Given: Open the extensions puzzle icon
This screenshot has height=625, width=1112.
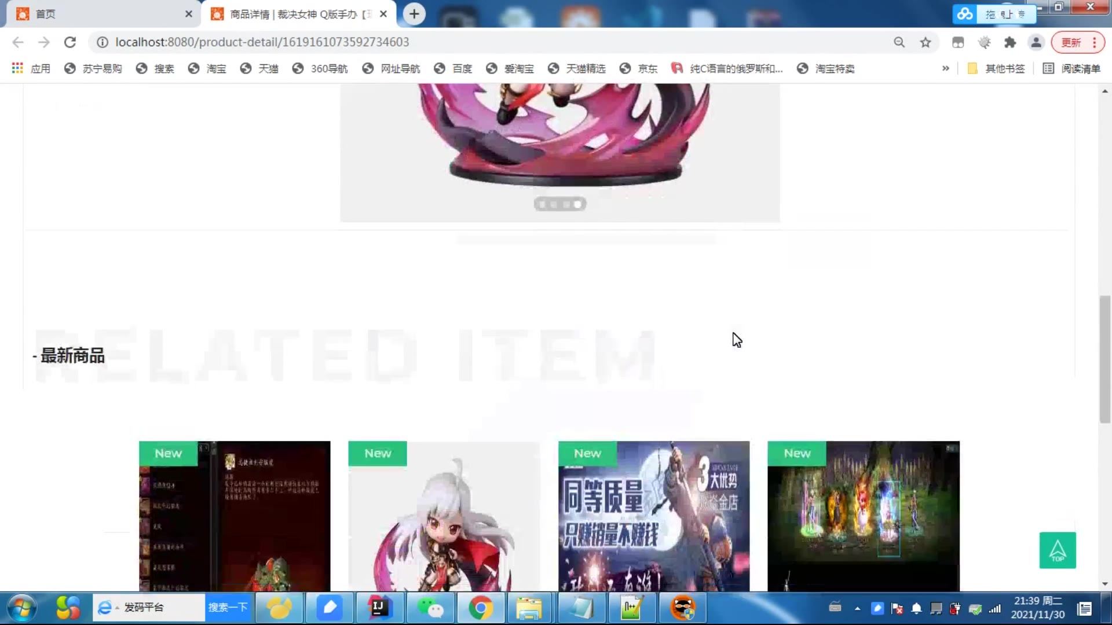Looking at the screenshot, I should click(1010, 42).
